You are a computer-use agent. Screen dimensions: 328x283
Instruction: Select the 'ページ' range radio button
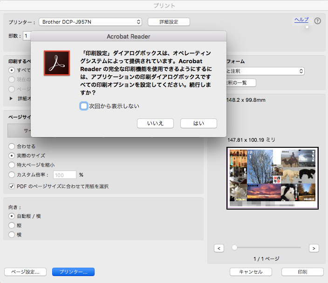pyautogui.click(x=12, y=89)
